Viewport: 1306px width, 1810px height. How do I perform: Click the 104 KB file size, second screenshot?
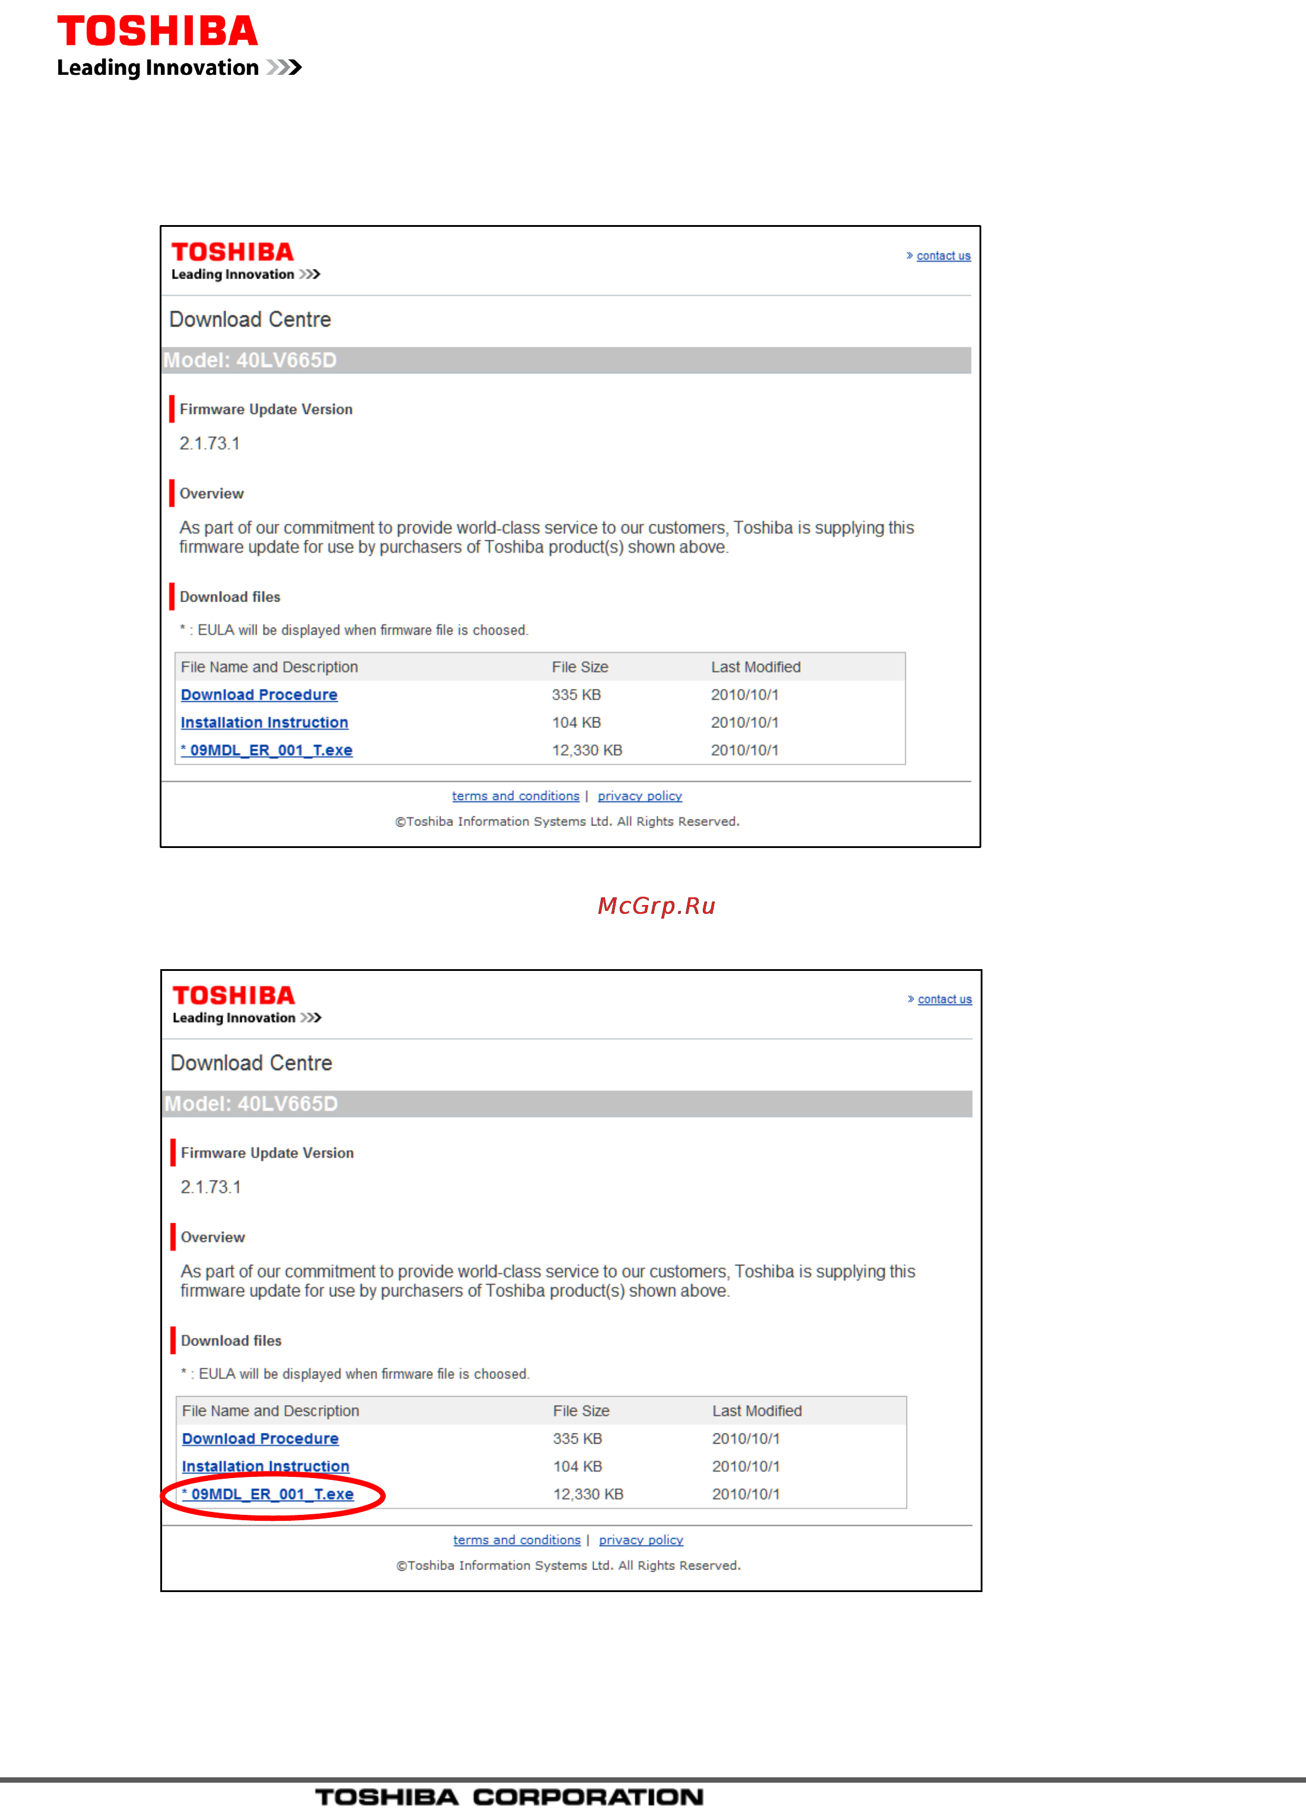[578, 1466]
